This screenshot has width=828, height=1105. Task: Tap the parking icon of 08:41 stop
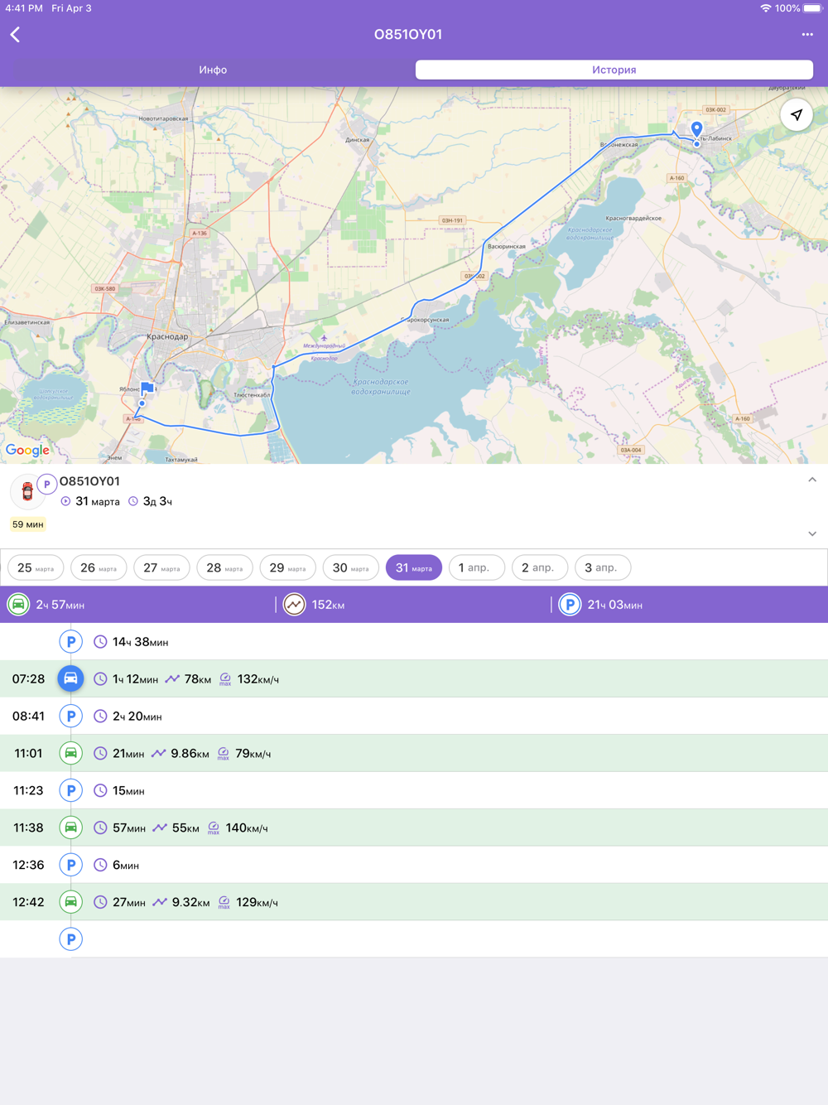coord(70,716)
